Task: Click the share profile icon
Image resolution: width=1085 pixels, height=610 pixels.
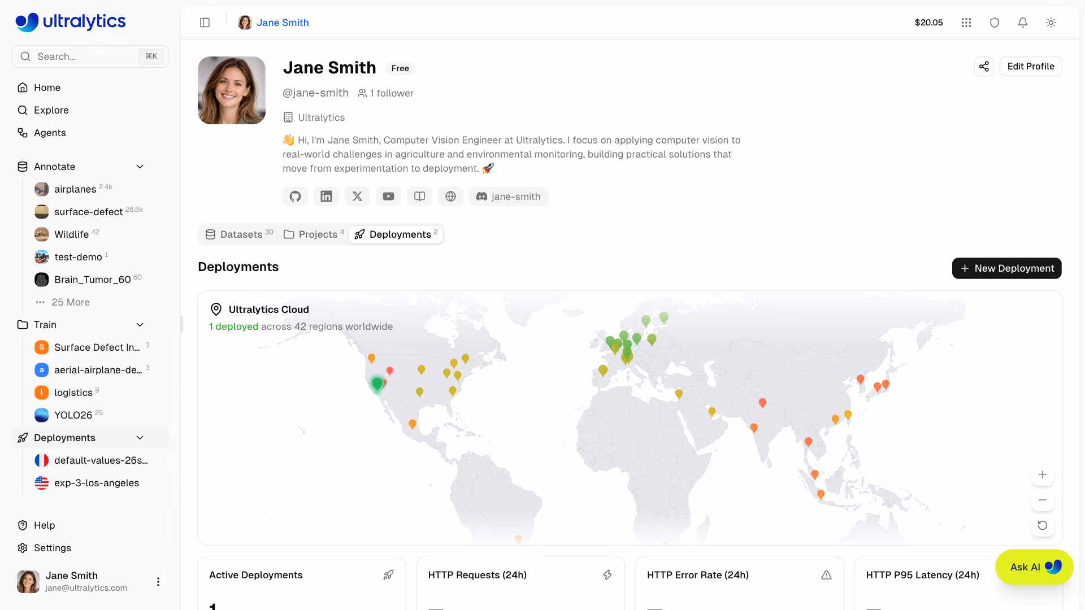Action: [x=984, y=66]
